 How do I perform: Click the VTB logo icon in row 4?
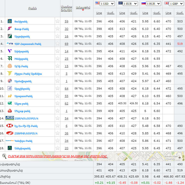[10, 43]
